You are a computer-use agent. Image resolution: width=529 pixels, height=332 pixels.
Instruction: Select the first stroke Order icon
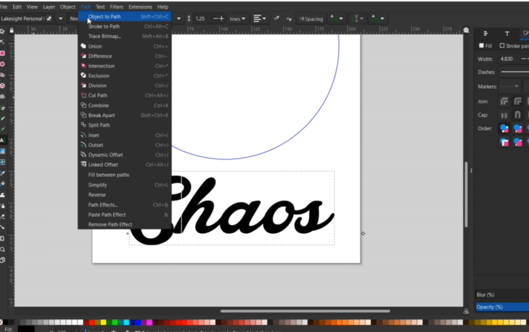pyautogui.click(x=504, y=128)
